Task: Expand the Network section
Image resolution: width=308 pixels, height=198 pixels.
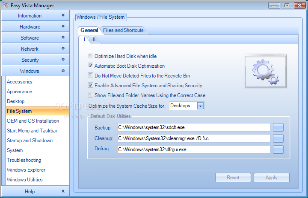Action: pos(36,49)
